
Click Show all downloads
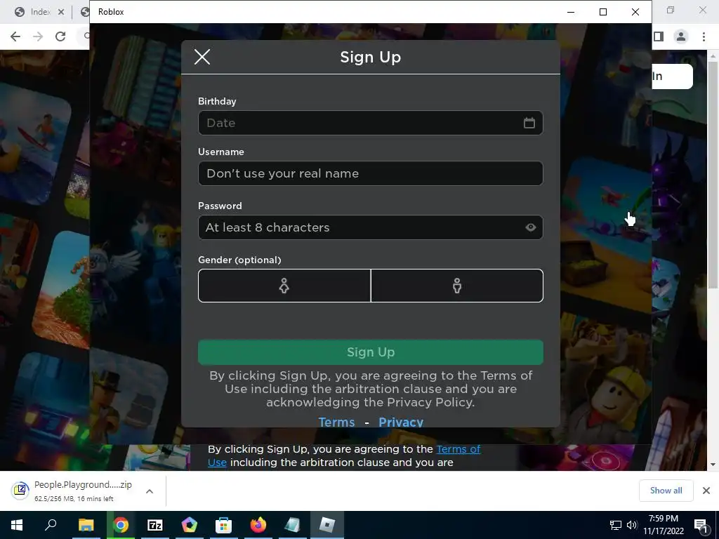pos(666,491)
